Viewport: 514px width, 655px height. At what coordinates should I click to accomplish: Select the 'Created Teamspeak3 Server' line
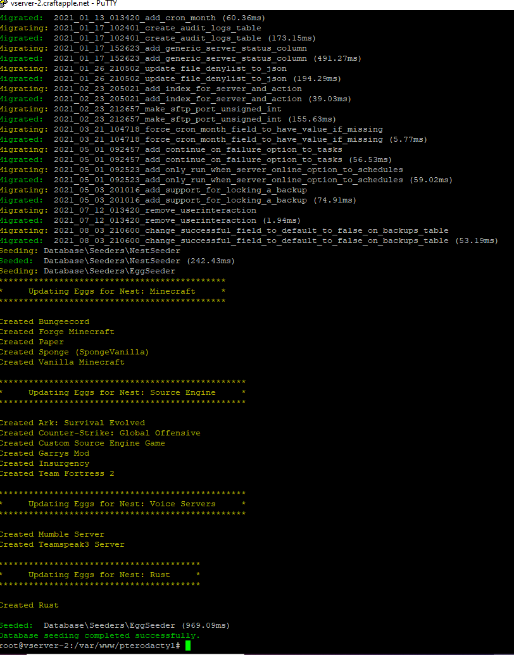click(x=62, y=544)
